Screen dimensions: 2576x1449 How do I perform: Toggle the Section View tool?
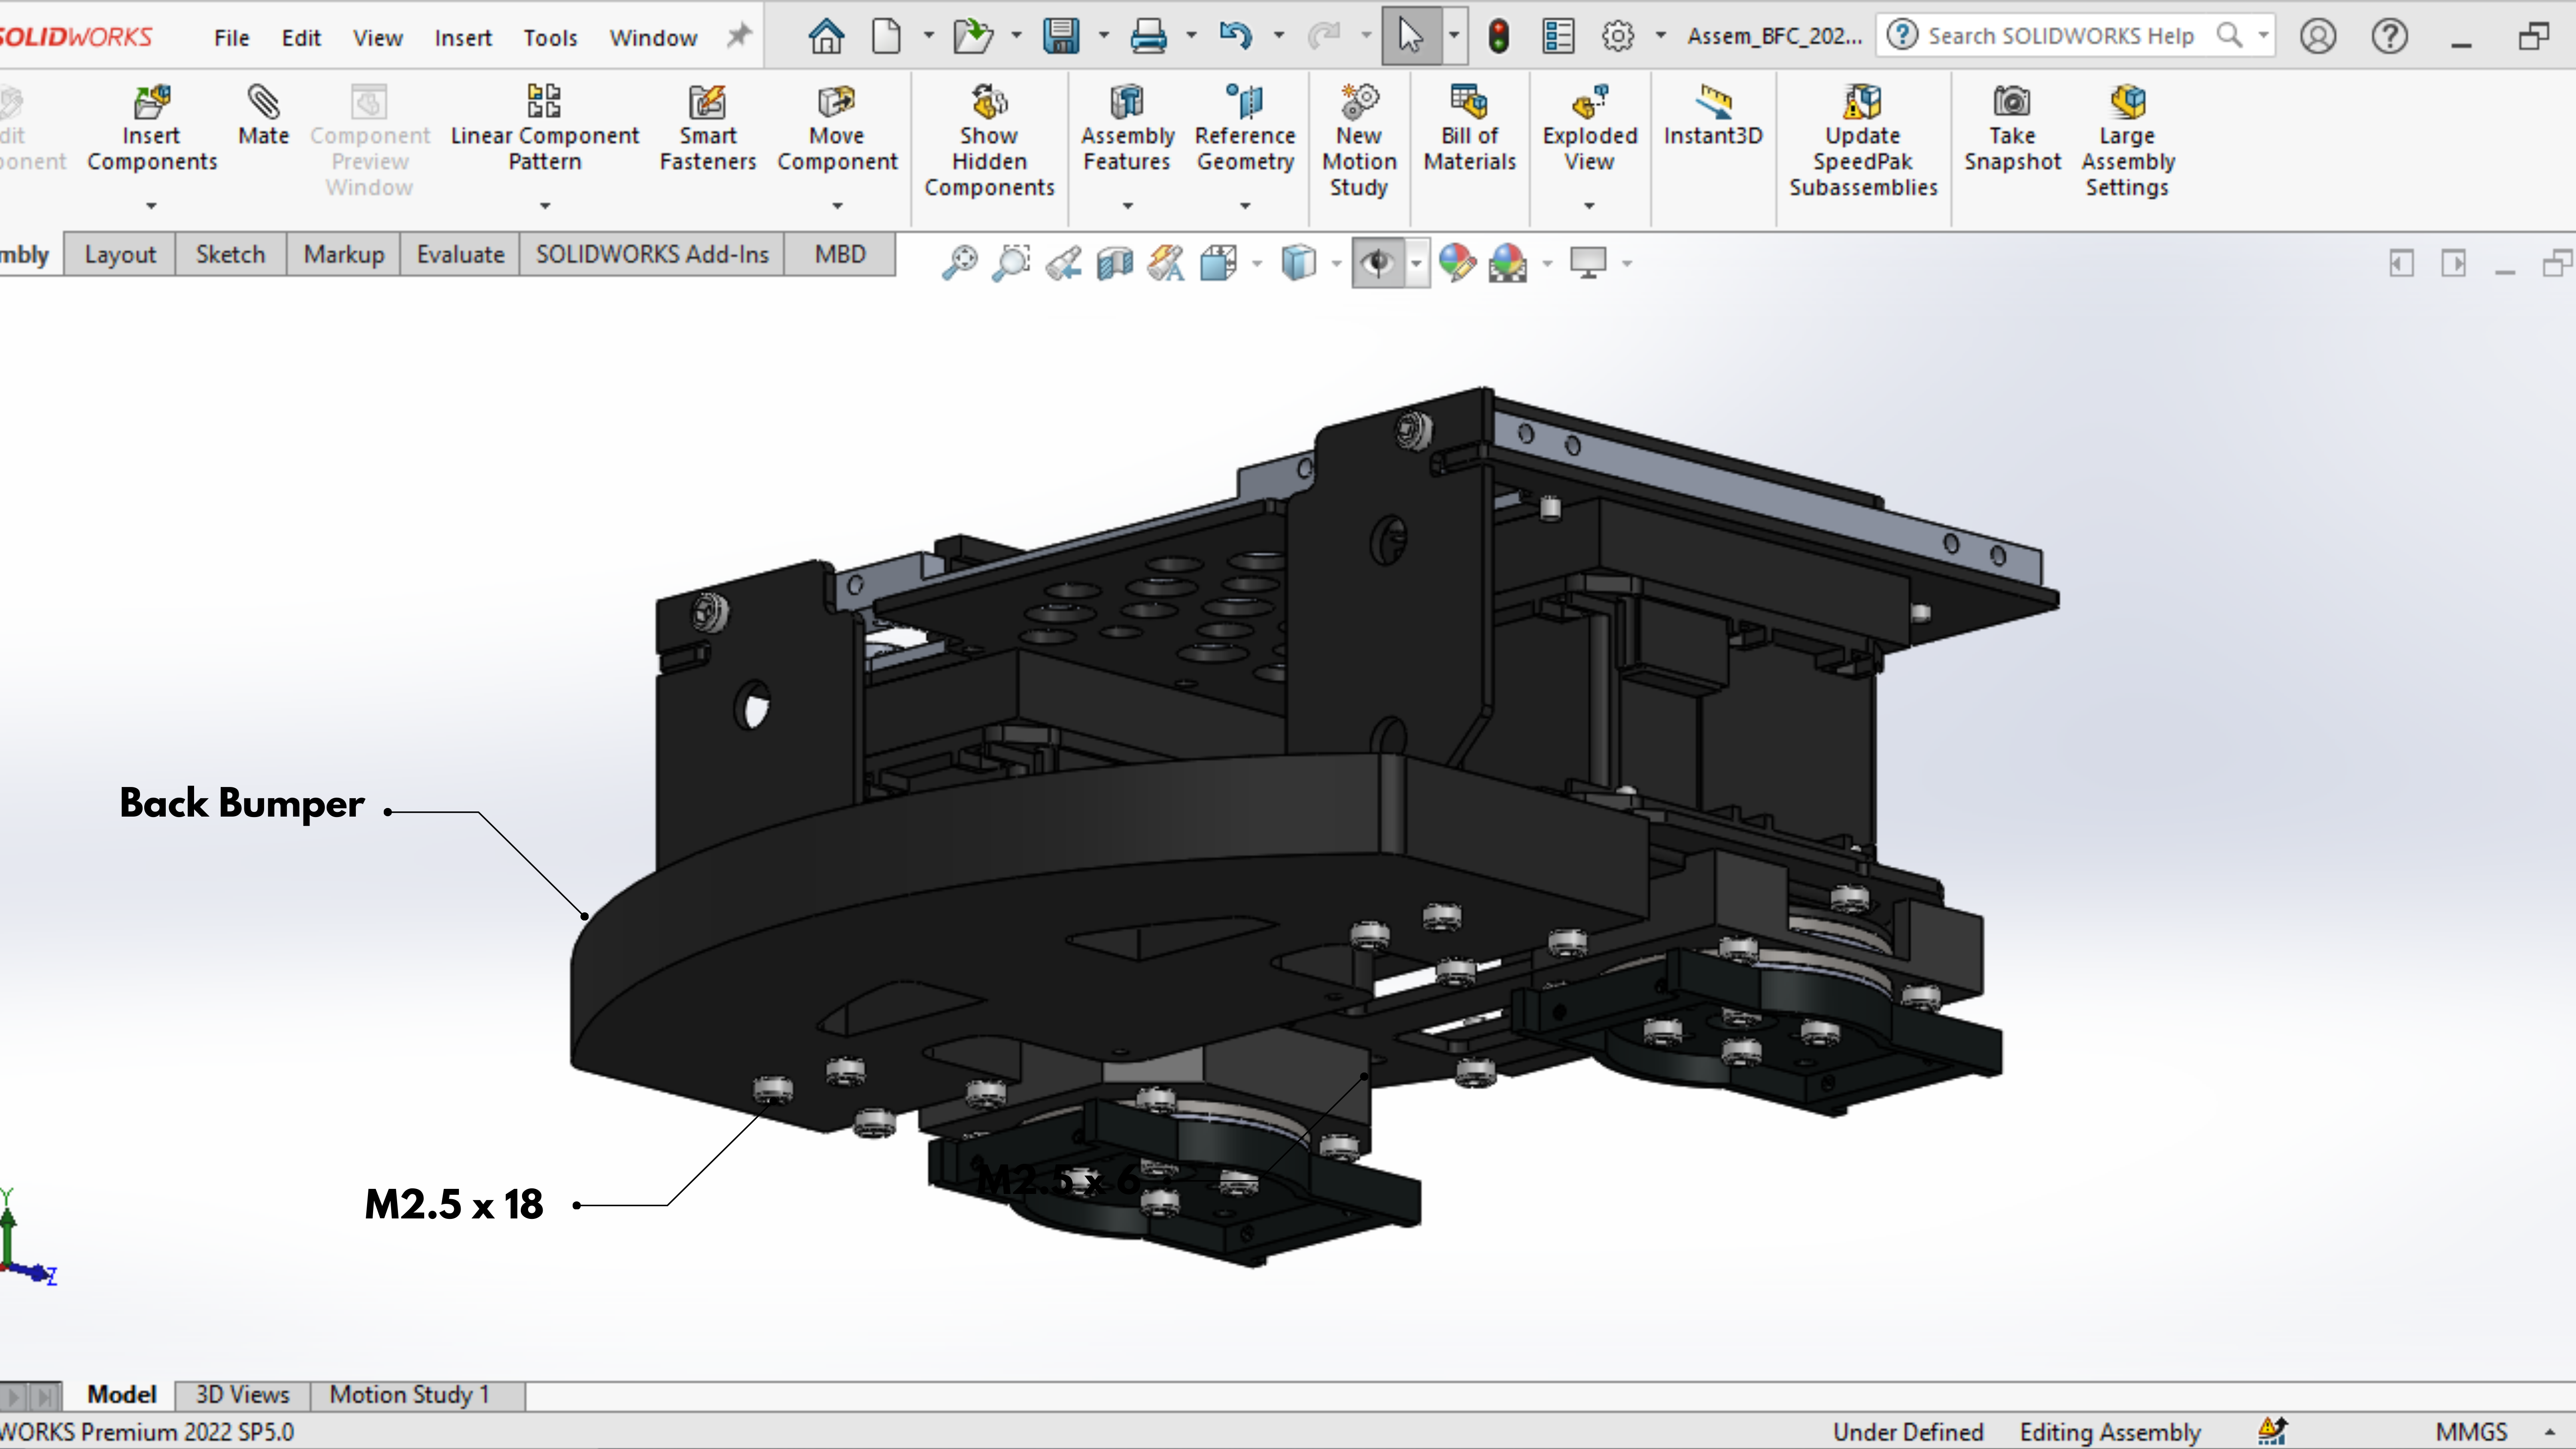click(x=1115, y=263)
